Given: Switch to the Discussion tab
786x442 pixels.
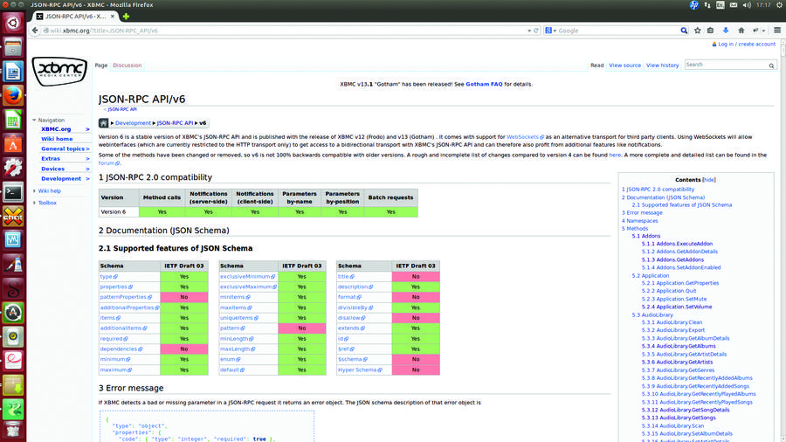Looking at the screenshot, I should [127, 66].
